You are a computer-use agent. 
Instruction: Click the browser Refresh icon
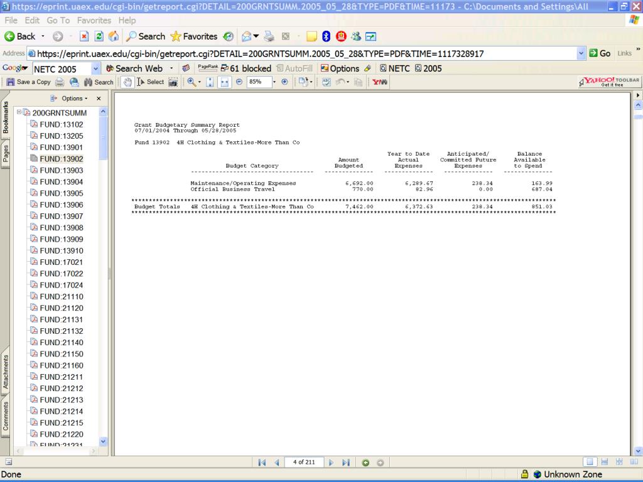tap(99, 36)
